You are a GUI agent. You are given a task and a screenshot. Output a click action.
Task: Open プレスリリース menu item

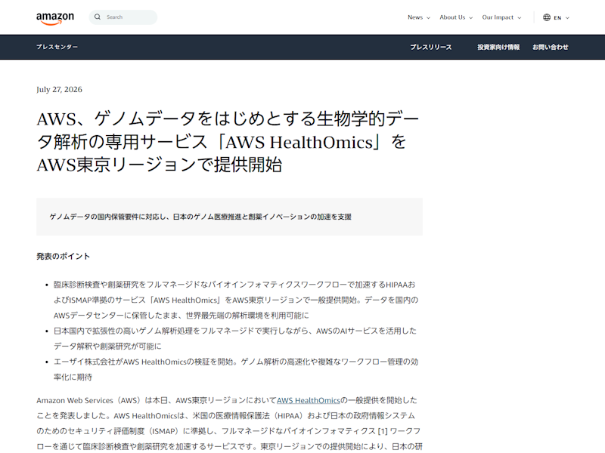click(430, 47)
